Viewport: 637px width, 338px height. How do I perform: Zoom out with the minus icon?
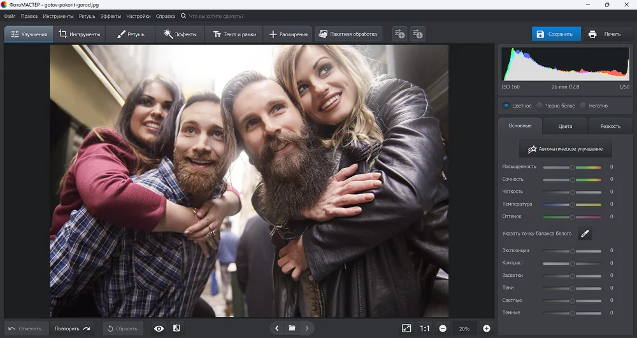point(443,328)
